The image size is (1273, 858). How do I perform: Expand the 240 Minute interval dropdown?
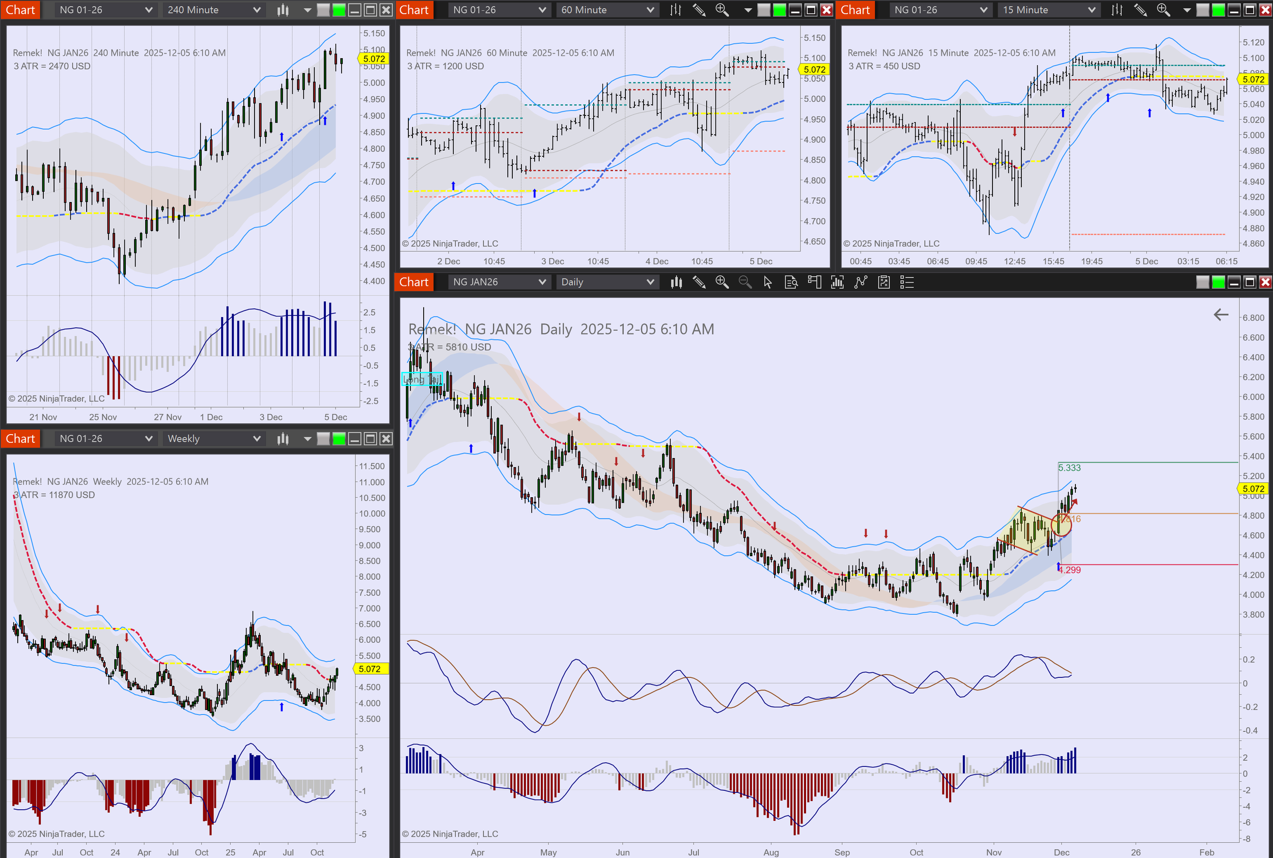click(213, 10)
